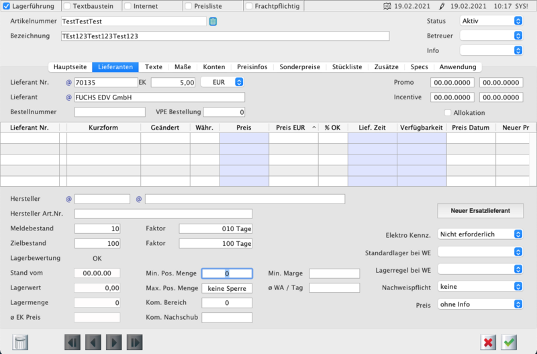
Task: Click clipboard icon beside Artikelnummer field
Action: 213,21
